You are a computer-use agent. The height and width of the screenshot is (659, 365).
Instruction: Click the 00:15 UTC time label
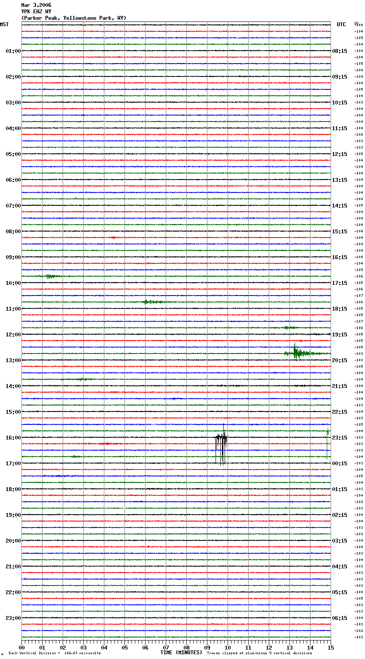click(340, 464)
